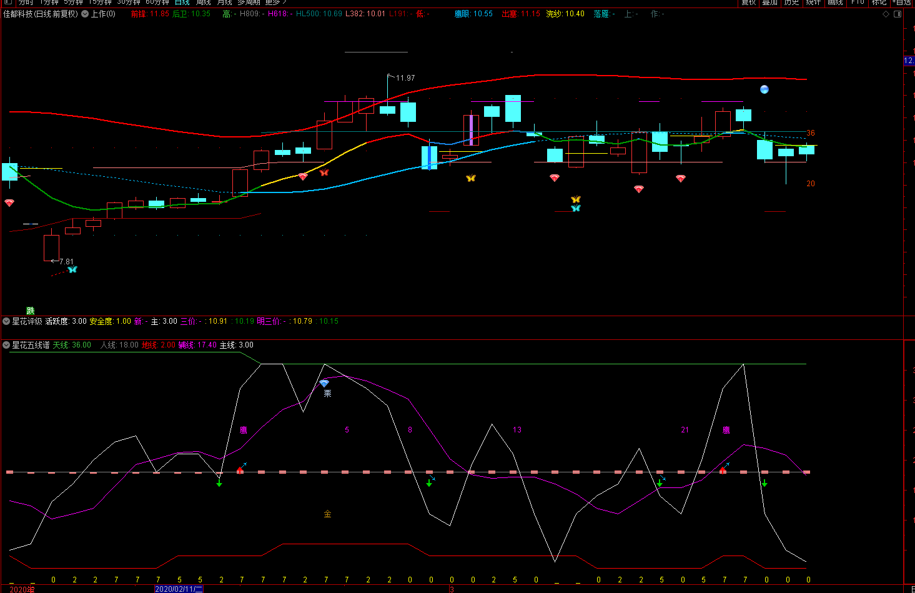The height and width of the screenshot is (593, 915).
Task: Open the 历史 history button
Action: coord(791,2)
